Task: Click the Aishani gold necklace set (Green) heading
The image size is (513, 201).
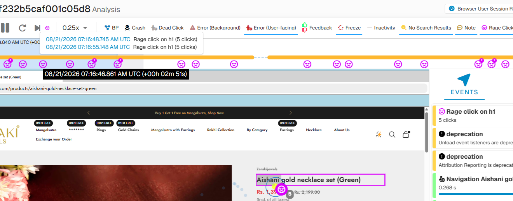Action: click(309, 180)
